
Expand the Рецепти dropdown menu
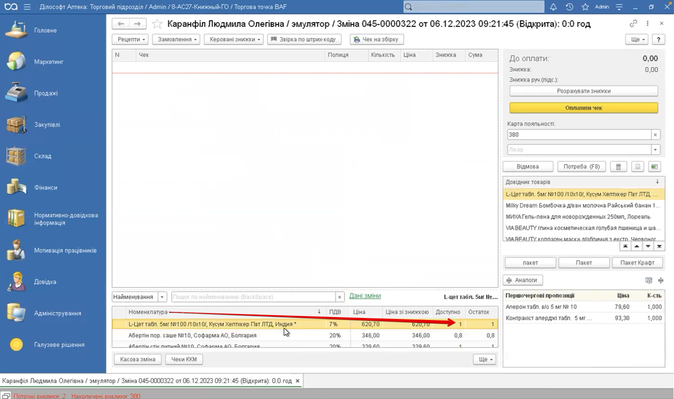tap(131, 39)
